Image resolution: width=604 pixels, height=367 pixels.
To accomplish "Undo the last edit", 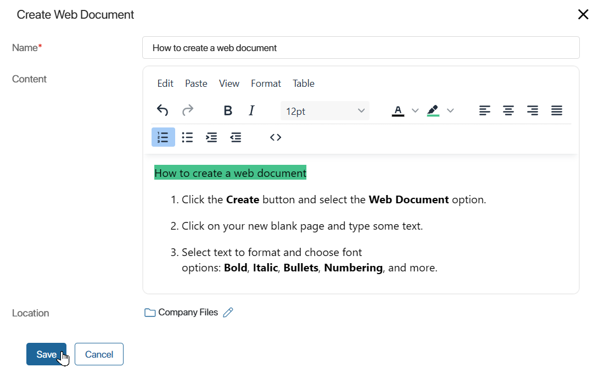I will point(163,110).
